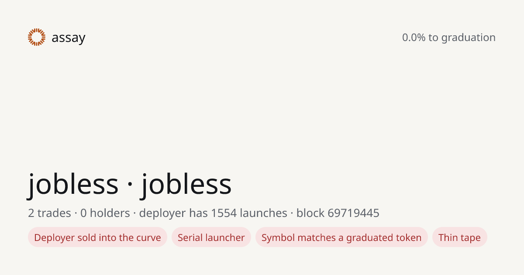Click the deployer has 1554 launches text
Image resolution: width=524 pixels, height=275 pixels.
(213, 213)
